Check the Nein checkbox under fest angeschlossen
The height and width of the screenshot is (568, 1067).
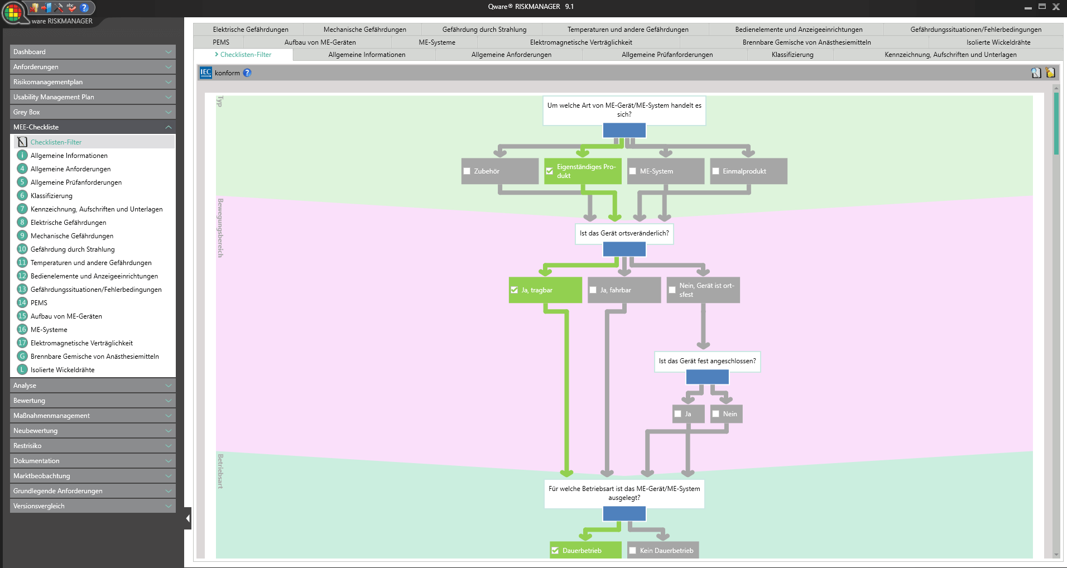[716, 414]
